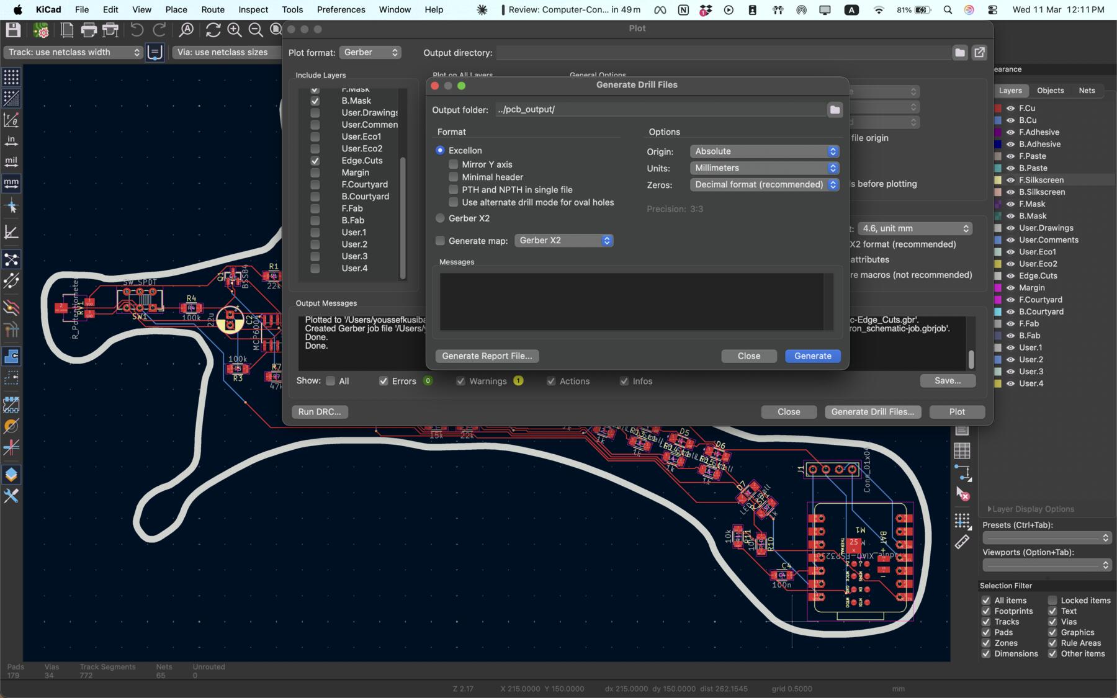Click the zoom in magnifier icon
This screenshot has width=1117, height=698.
[235, 30]
